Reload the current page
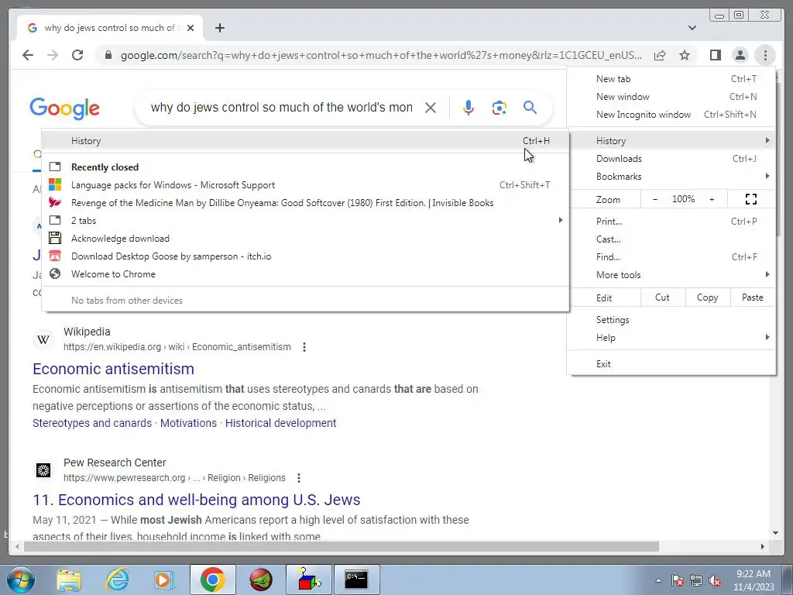 point(77,55)
